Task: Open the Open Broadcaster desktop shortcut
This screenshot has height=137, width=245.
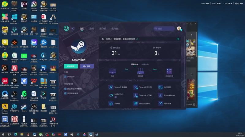Action: click(14, 96)
